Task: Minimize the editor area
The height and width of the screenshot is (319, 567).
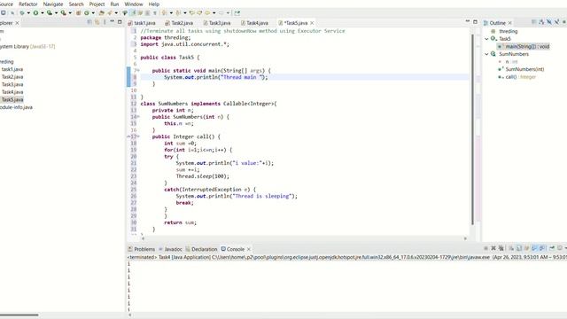Action: pos(468,21)
